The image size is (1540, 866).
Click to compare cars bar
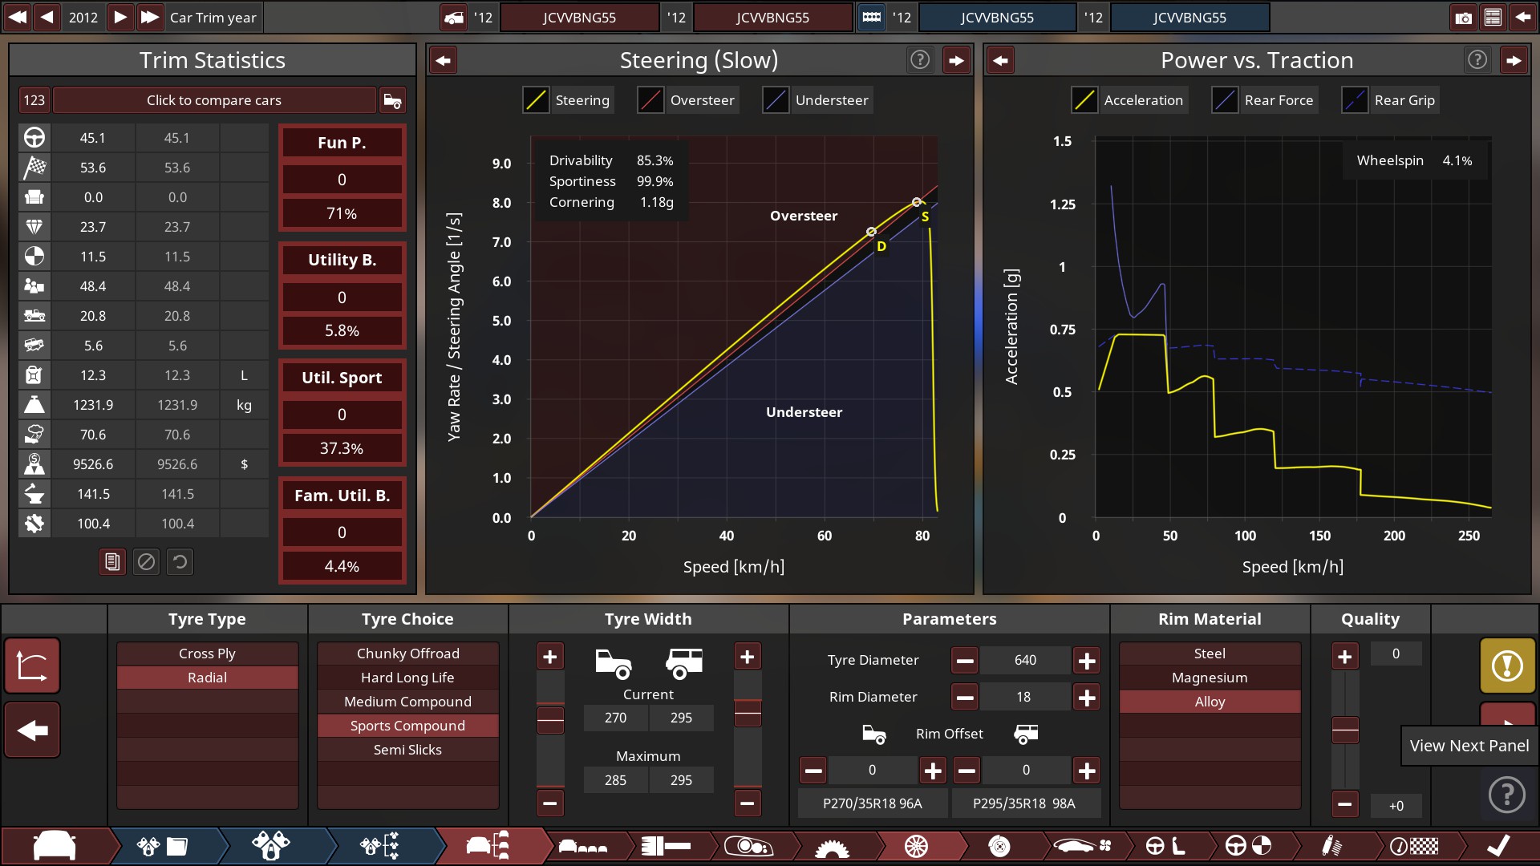pos(213,100)
